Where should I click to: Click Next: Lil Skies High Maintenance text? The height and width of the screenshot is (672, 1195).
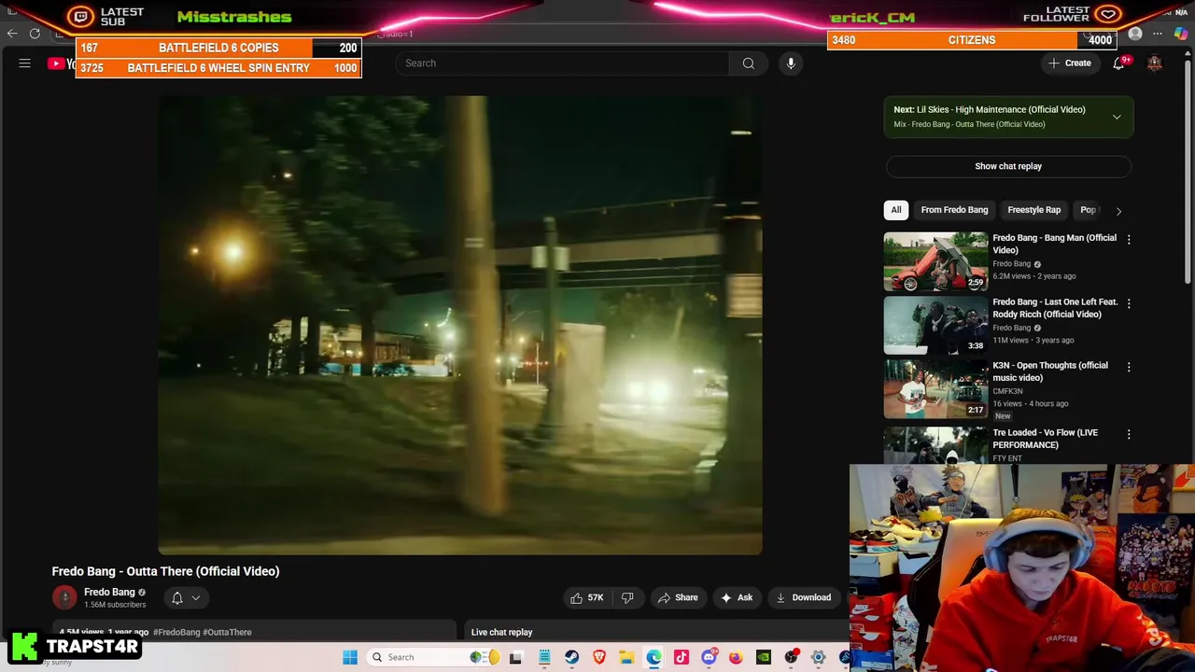990,109
